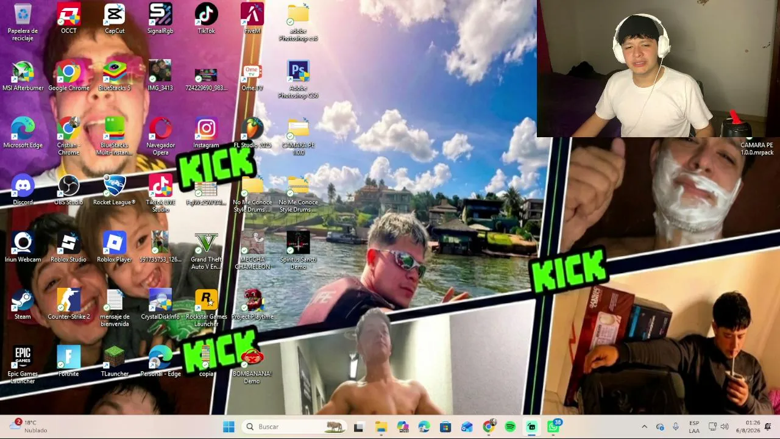Open Microsoft Store from the taskbar
The width and height of the screenshot is (780, 439).
click(445, 427)
